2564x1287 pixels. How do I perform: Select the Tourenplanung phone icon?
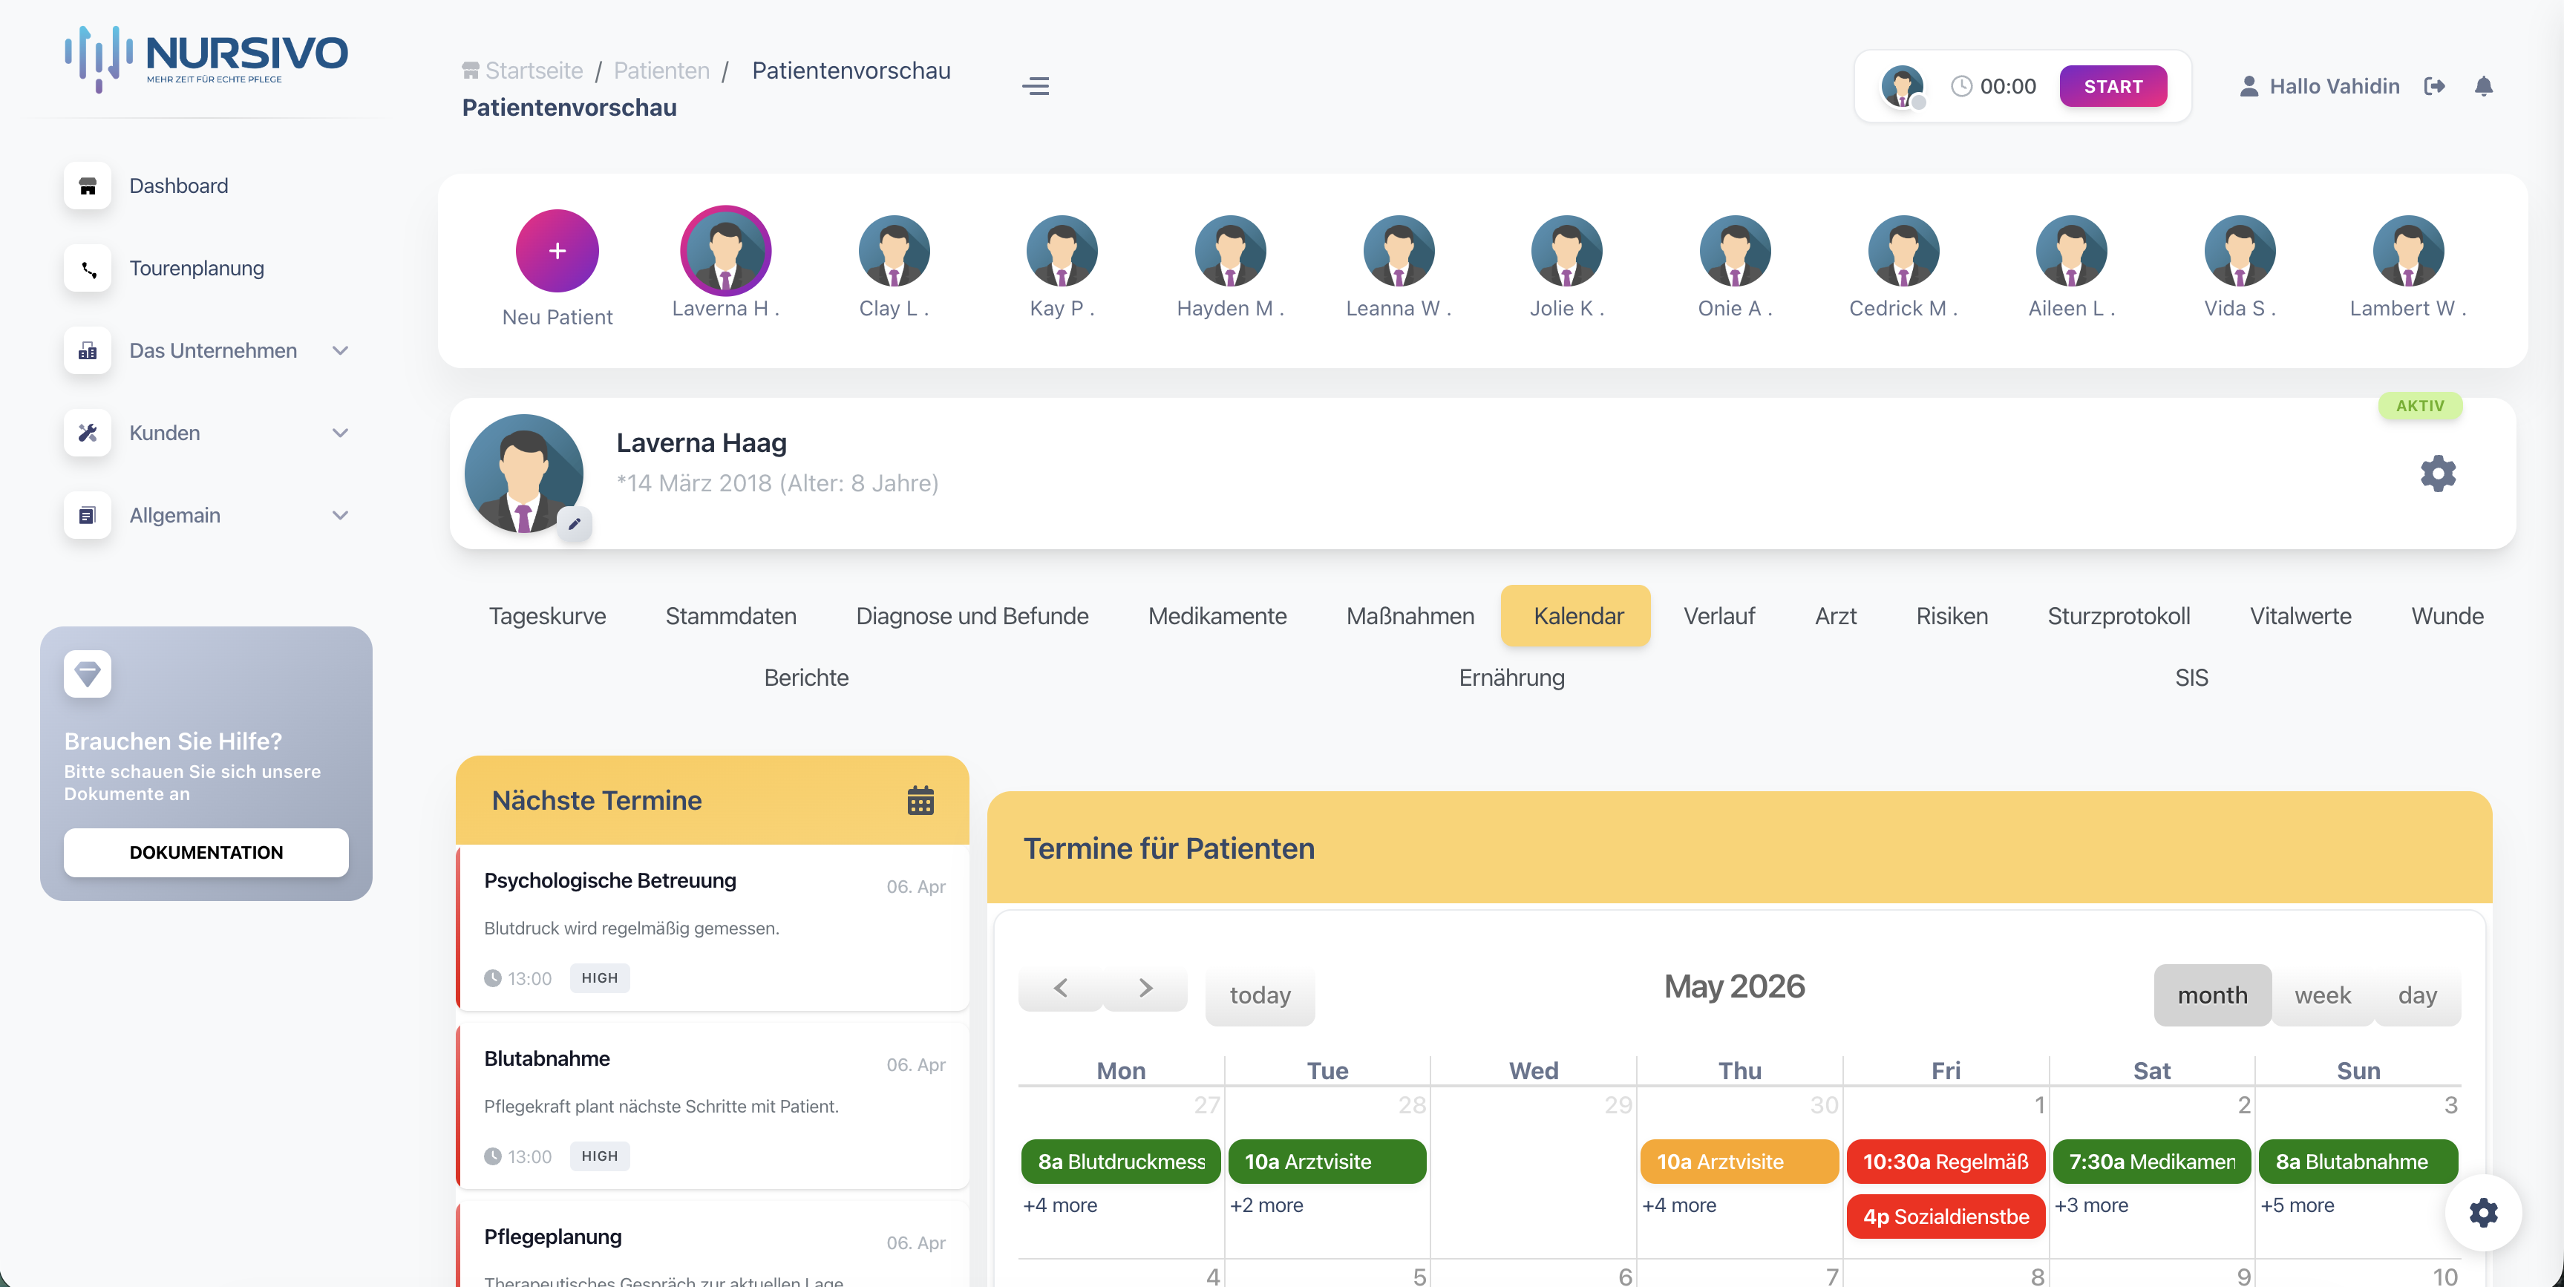[x=88, y=268]
